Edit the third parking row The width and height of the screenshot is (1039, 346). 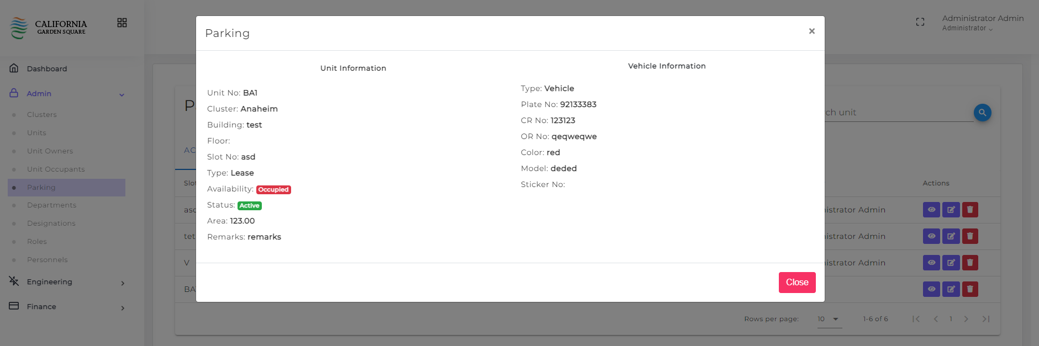pos(951,263)
